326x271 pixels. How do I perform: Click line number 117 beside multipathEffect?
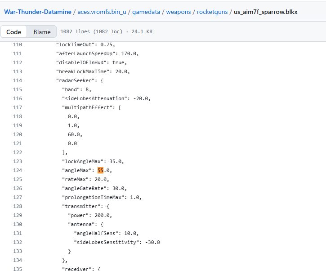18,107
